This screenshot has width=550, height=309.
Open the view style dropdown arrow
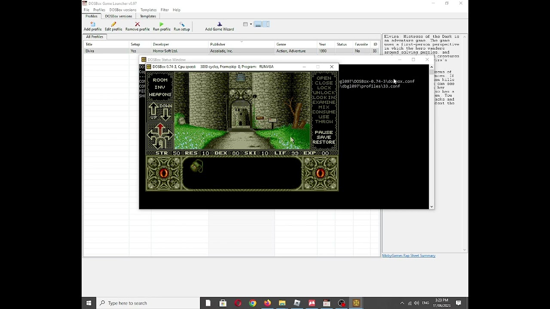tap(251, 24)
